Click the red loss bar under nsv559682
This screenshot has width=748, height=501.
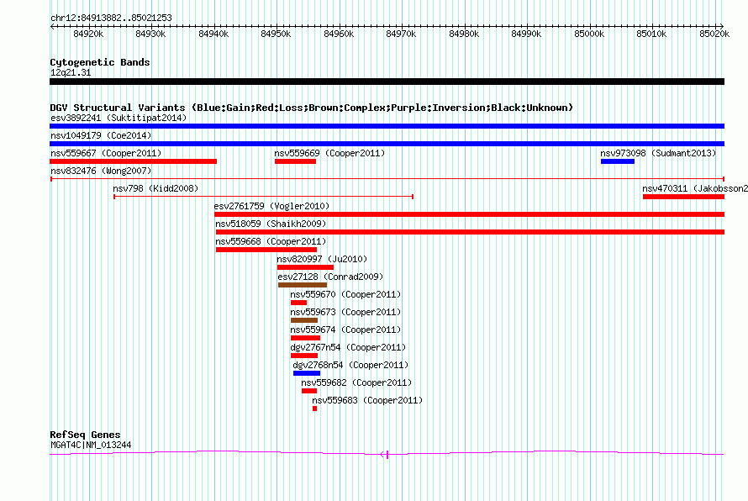pyautogui.click(x=309, y=391)
